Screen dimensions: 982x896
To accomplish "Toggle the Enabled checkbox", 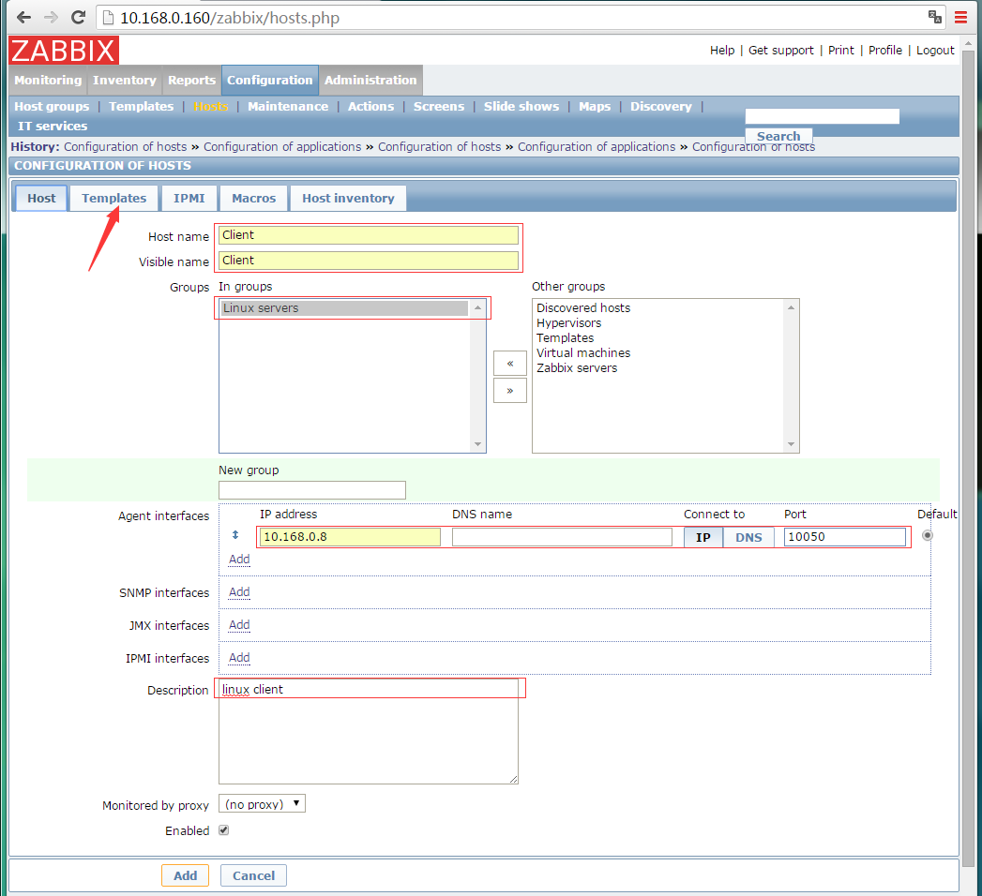I will click(223, 830).
